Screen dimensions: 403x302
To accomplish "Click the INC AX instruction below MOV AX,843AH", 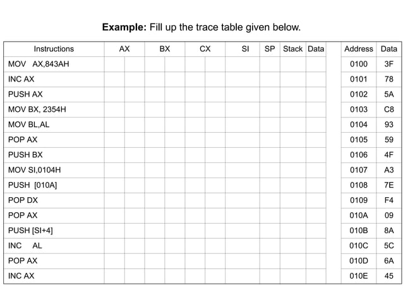I will [x=21, y=79].
